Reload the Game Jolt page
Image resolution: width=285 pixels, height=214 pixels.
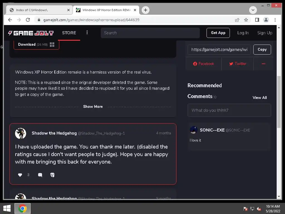coord(28,20)
